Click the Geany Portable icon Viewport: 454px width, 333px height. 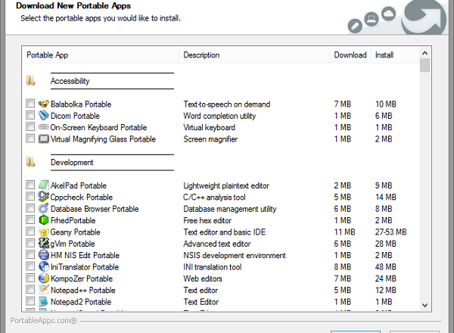point(44,232)
